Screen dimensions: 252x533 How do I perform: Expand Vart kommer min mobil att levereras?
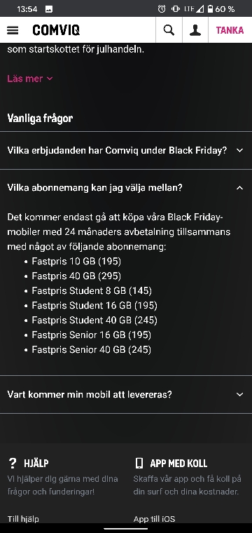(126, 394)
